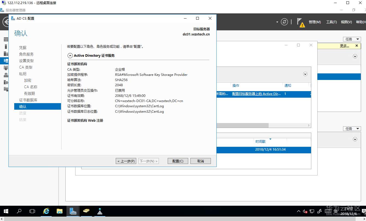Viewport: 366px width, 221px height.
Task: Open the All Servers sidebar icon
Action: (6, 53)
